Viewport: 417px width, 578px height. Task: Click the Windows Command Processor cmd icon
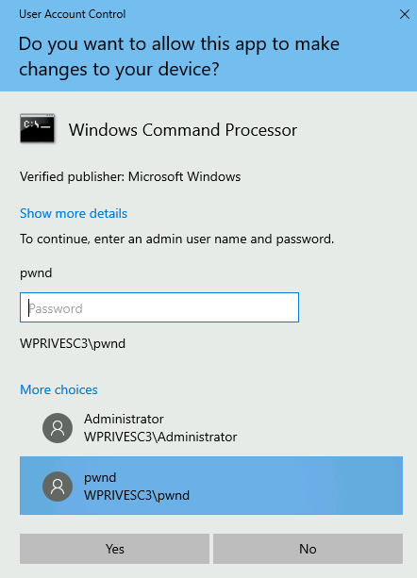37,128
